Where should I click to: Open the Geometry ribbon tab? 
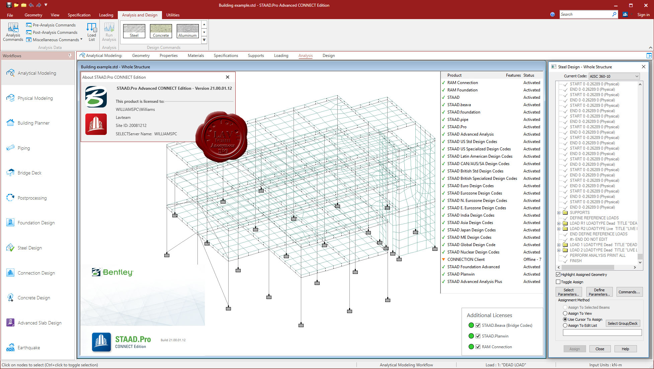click(33, 15)
